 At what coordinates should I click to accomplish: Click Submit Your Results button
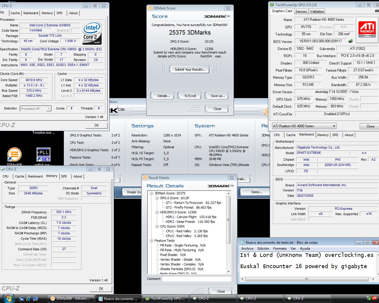(190, 70)
